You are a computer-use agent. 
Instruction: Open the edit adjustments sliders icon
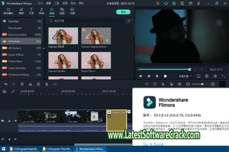click(x=47, y=84)
